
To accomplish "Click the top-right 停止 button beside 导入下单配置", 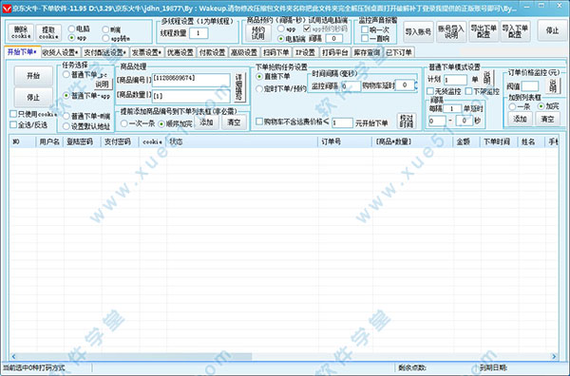I will click(552, 31).
